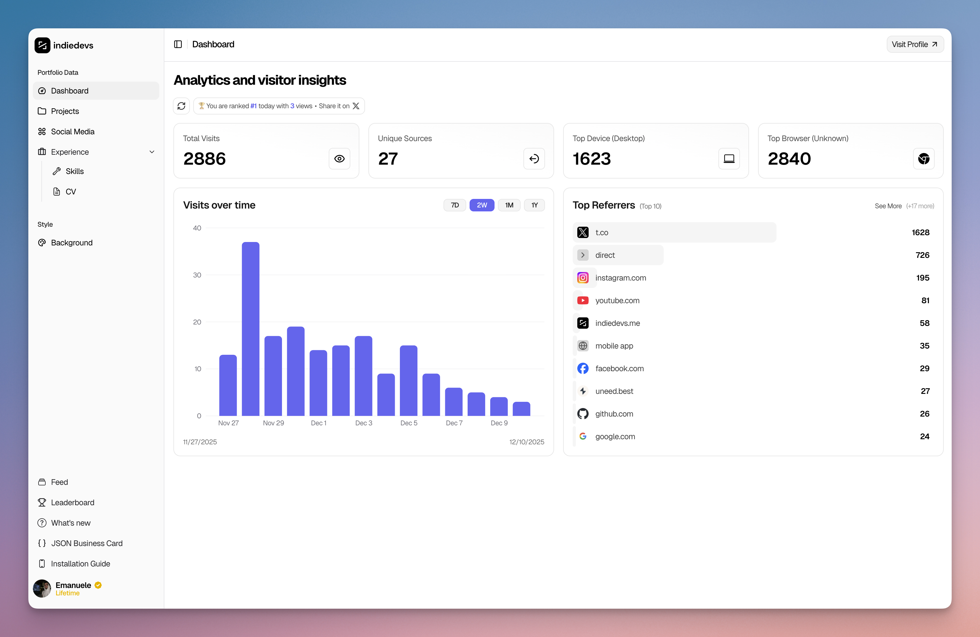
Task: Open Projects in the sidebar
Action: 65,111
